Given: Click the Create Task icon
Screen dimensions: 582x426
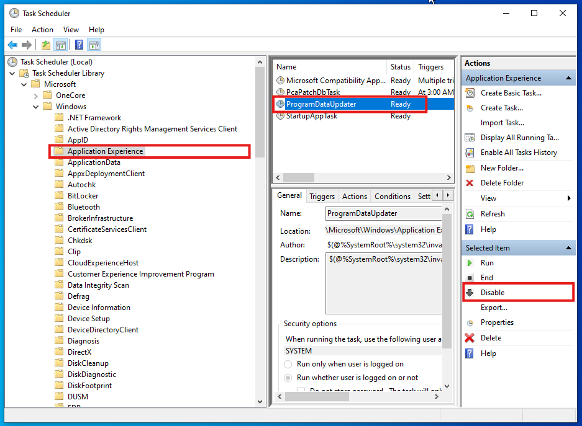Looking at the screenshot, I should pyautogui.click(x=470, y=108).
